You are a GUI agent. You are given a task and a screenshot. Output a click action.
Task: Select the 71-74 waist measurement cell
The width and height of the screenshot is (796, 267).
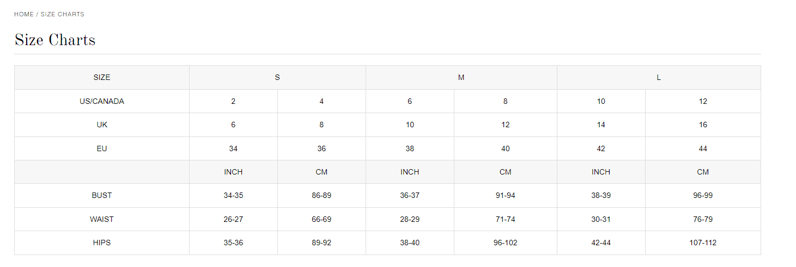point(506,219)
